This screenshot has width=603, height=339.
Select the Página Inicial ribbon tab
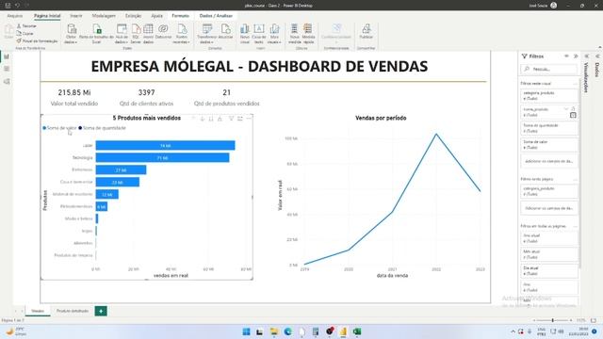point(47,16)
